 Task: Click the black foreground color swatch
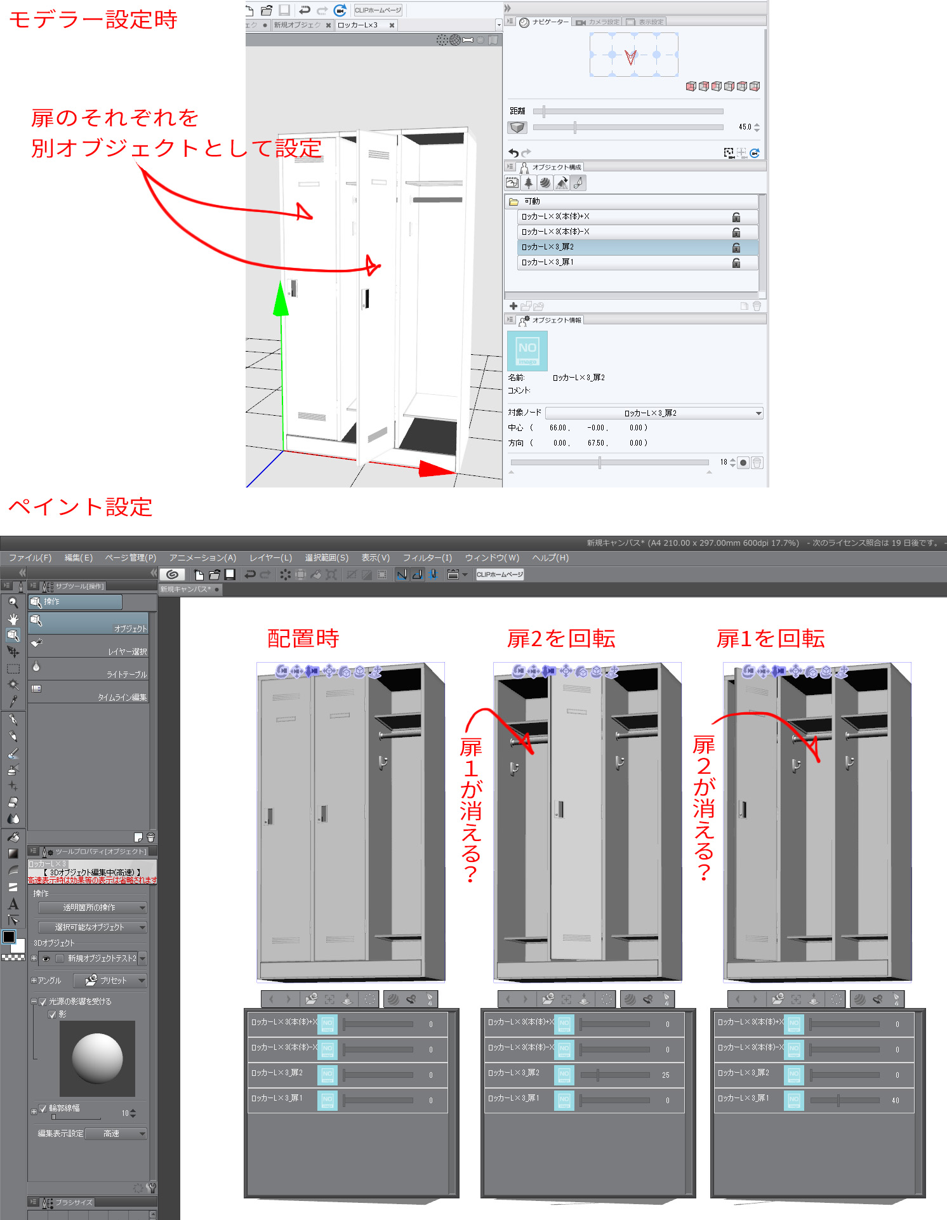9,937
